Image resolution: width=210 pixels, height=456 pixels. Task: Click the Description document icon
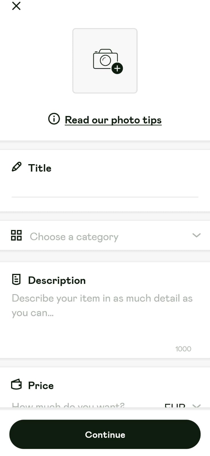click(16, 280)
